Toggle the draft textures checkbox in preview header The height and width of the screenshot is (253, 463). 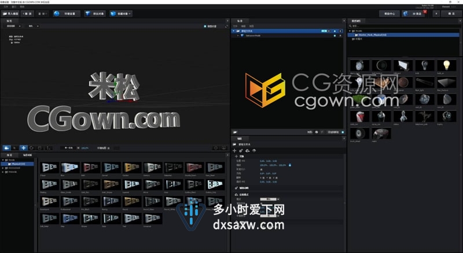tap(205, 26)
